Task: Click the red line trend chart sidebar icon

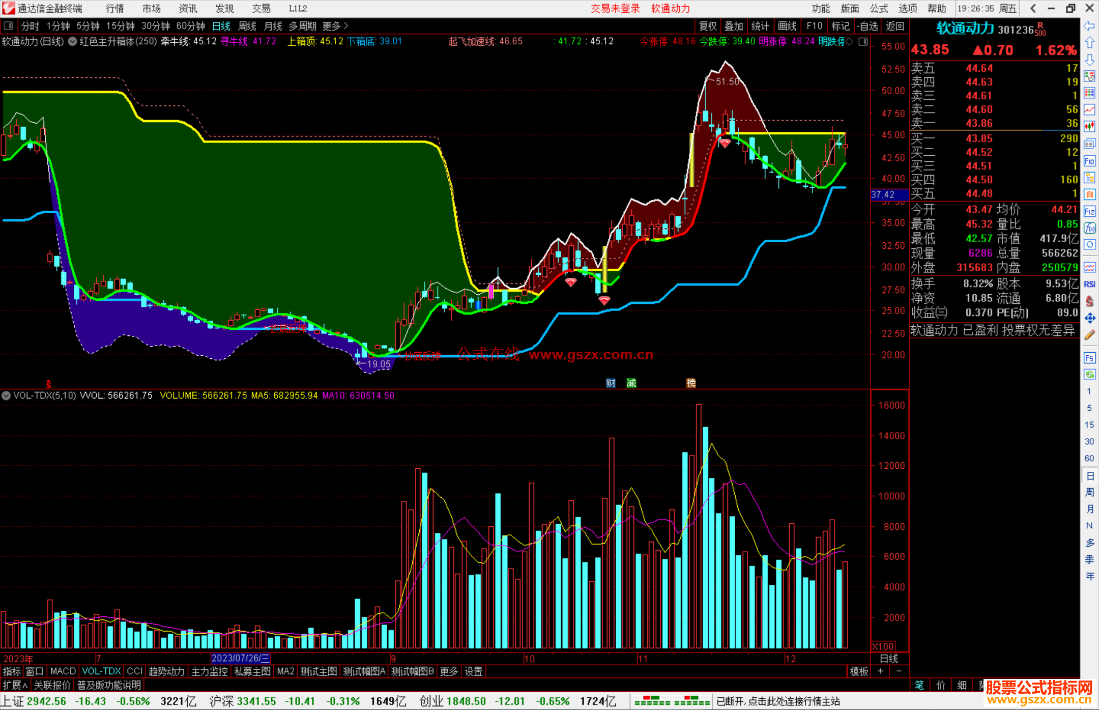Action: [1089, 109]
